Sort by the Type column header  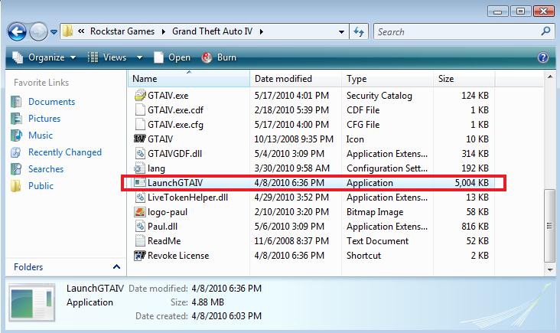pyautogui.click(x=388, y=79)
